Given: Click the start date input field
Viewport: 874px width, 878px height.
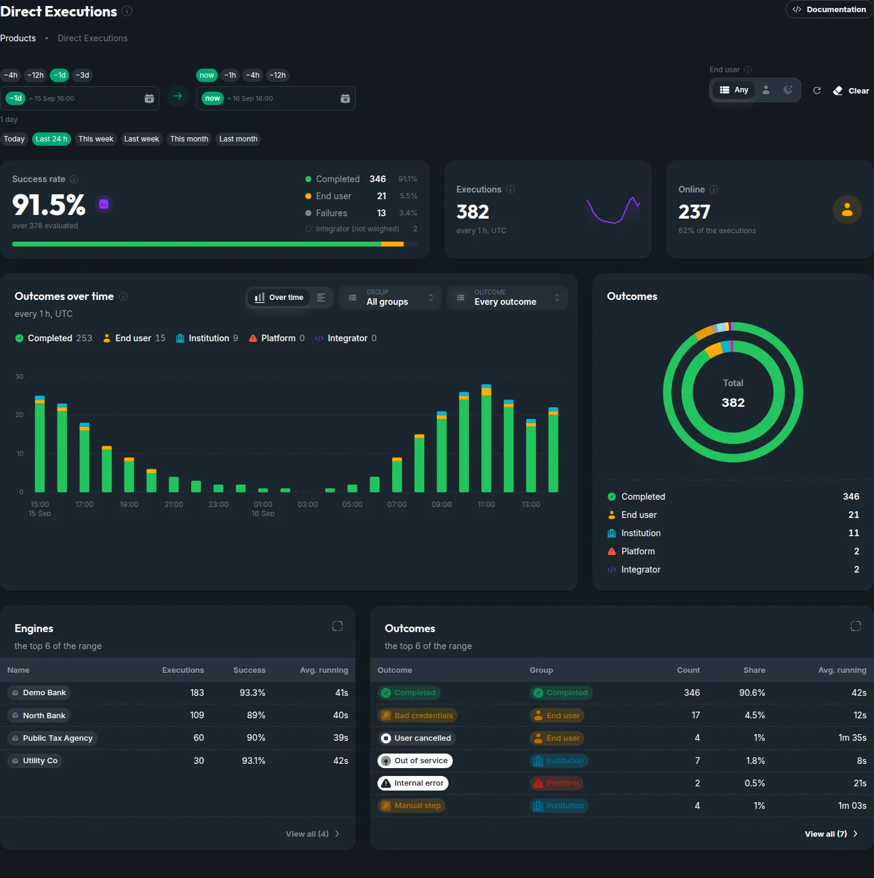Looking at the screenshot, I should 80,98.
